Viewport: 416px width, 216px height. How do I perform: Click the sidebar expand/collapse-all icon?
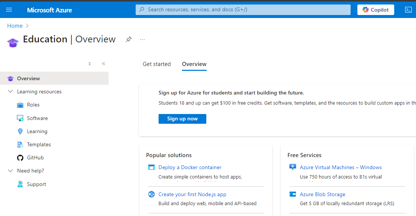tap(90, 64)
